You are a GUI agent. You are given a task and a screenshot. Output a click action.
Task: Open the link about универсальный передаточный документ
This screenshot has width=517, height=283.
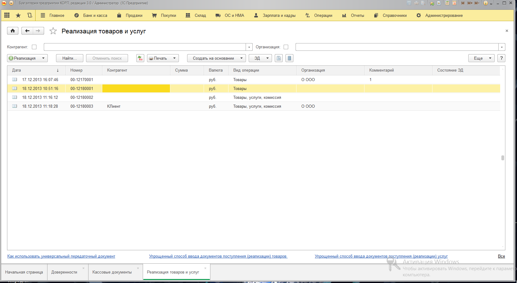pos(61,256)
